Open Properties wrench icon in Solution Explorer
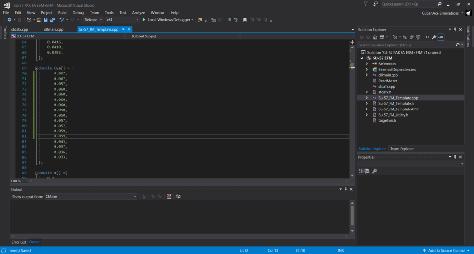The height and width of the screenshot is (254, 474). (x=434, y=37)
